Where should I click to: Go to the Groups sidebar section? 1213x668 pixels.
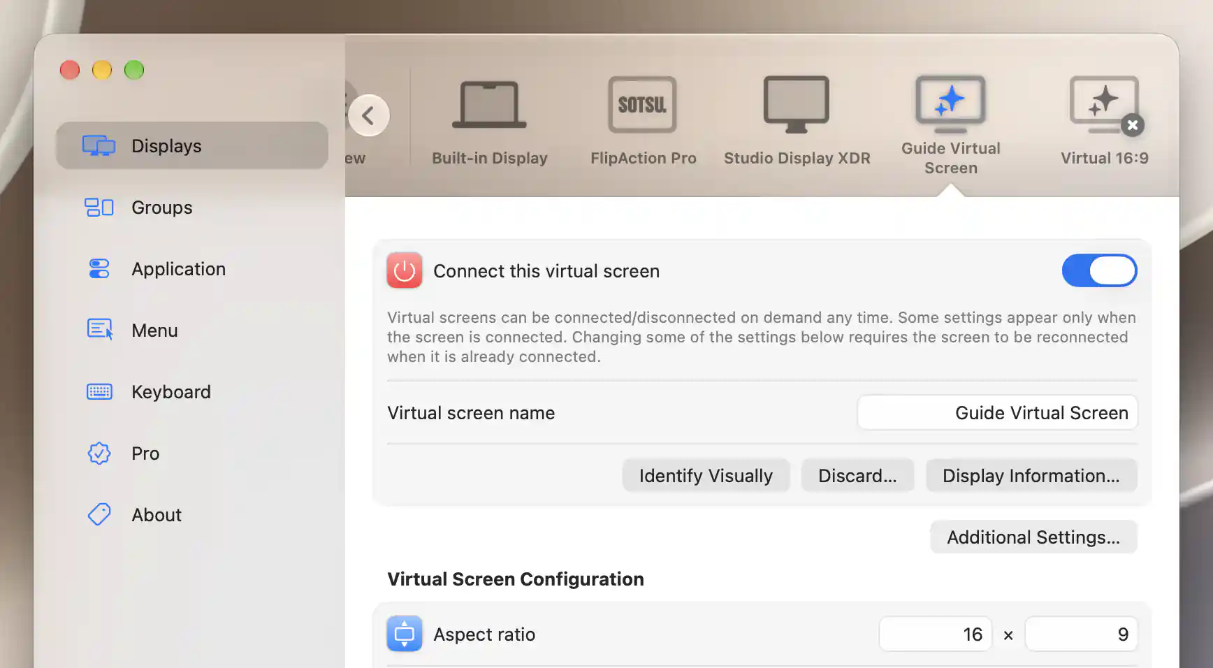point(192,208)
